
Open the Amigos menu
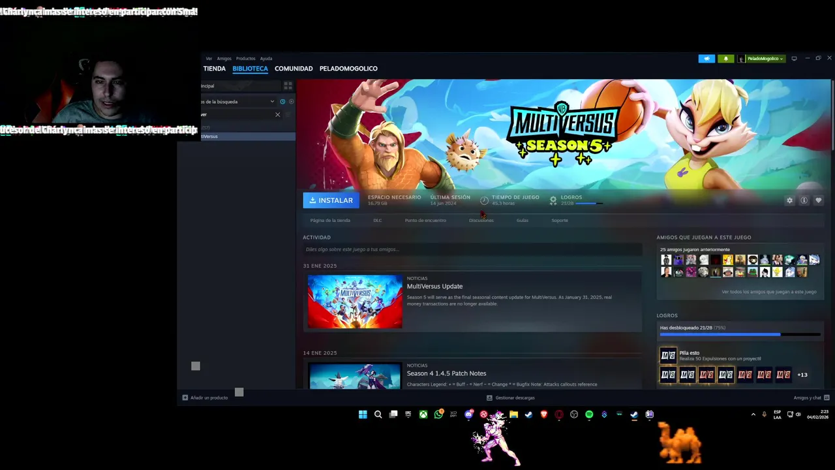(x=224, y=59)
